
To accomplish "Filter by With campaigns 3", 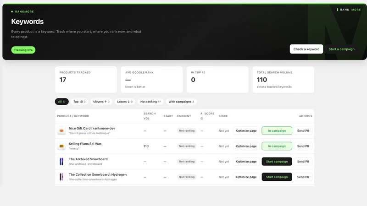I will pos(181,102).
